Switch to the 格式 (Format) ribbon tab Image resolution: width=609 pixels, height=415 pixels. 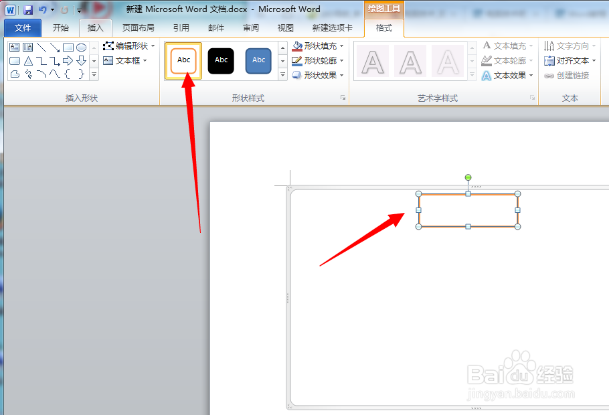[383, 28]
